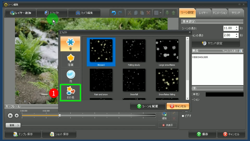Open the alignment grid dropdown arrow
Image resolution: width=250 pixels, height=141 pixels.
point(160,13)
